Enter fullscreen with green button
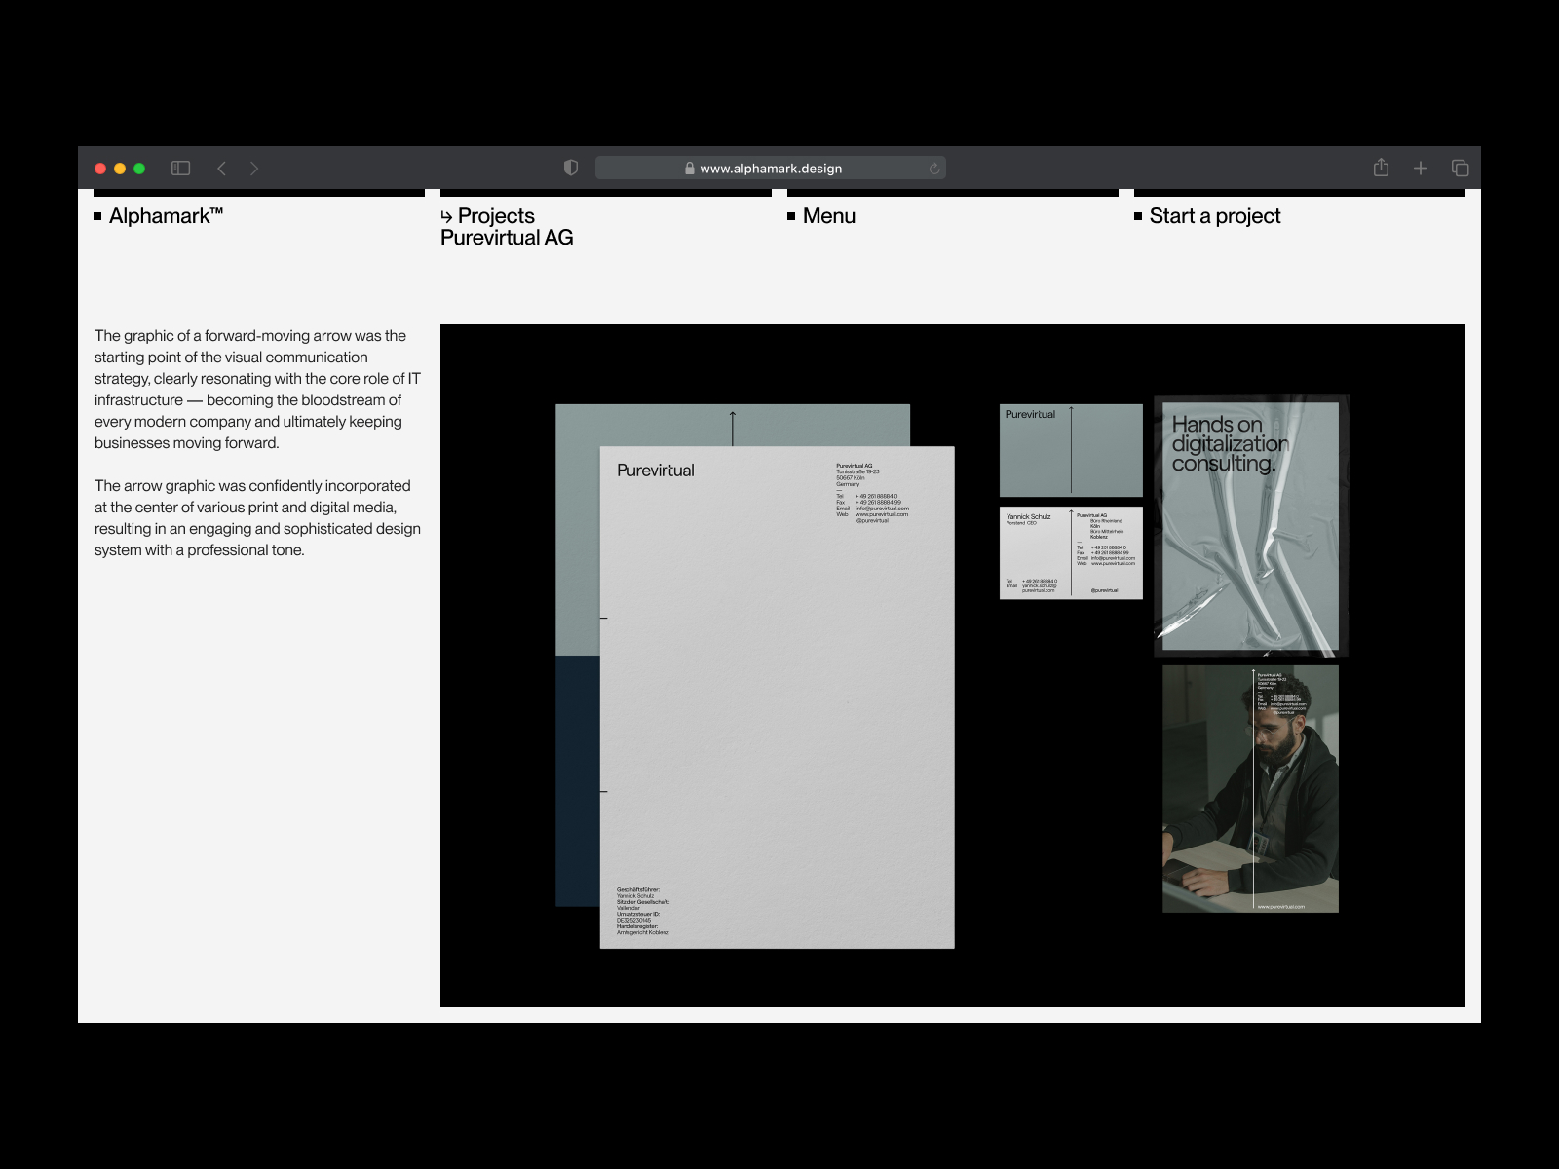The width and height of the screenshot is (1559, 1169). [139, 169]
